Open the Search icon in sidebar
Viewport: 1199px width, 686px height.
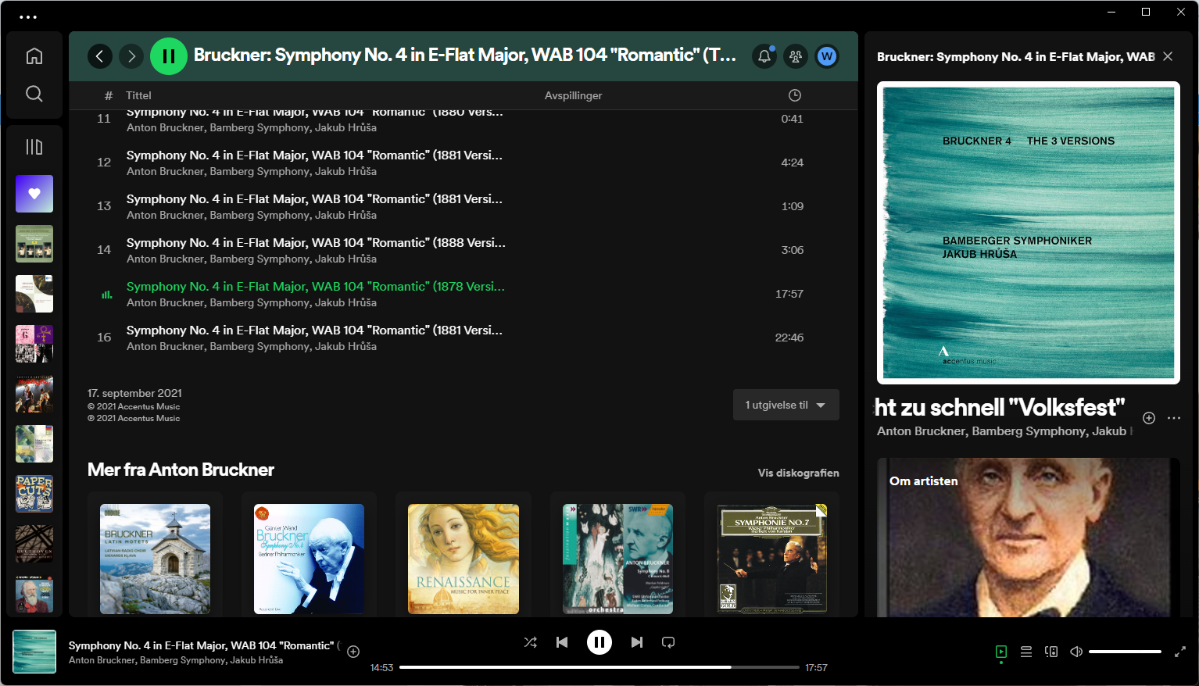click(34, 94)
